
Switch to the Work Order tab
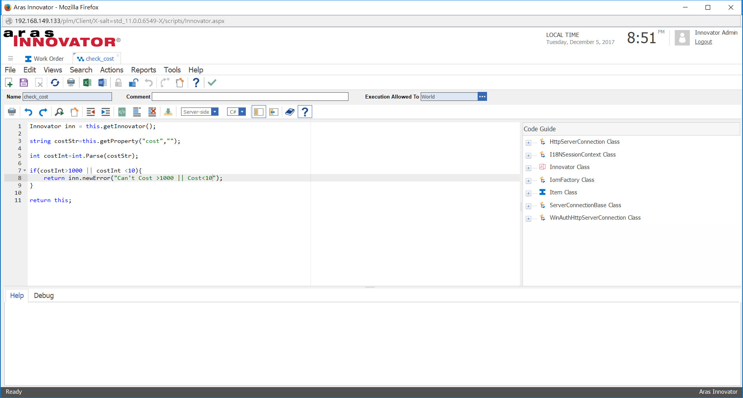click(x=44, y=58)
